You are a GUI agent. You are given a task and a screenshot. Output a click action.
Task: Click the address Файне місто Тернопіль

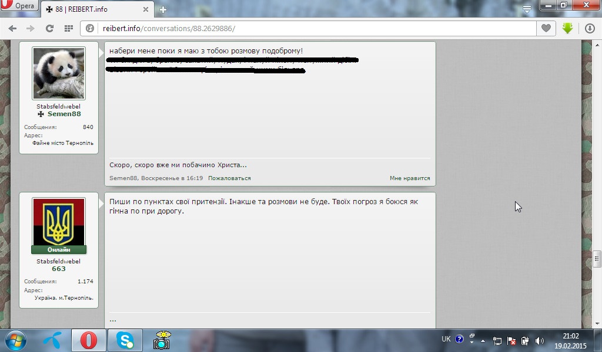pos(62,143)
